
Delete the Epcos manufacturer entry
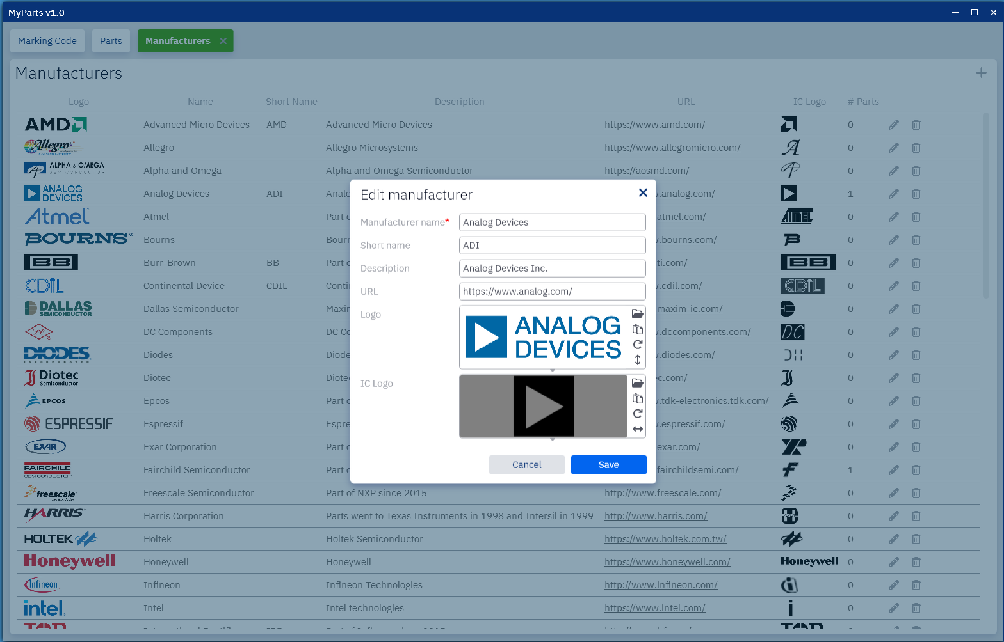[916, 401]
